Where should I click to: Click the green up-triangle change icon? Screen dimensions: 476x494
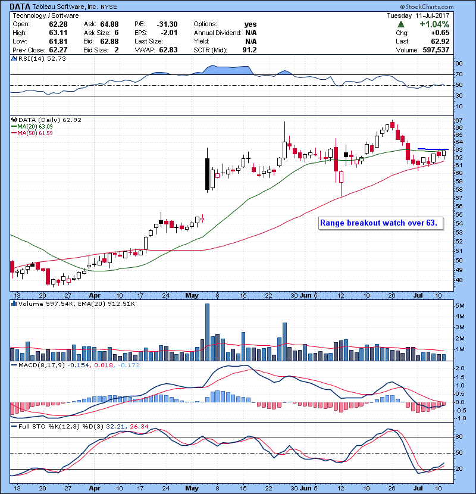[x=401, y=24]
